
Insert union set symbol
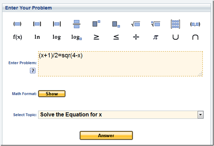175,37
